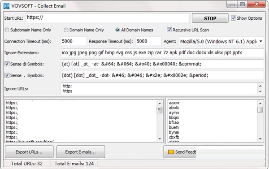Click e-mail list scroll down arrow
Image resolution: width=269 pixels, height=169 pixels.
260,139
